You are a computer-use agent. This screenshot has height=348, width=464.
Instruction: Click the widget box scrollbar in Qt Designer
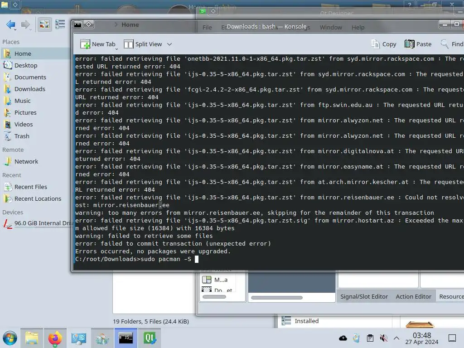point(214,297)
